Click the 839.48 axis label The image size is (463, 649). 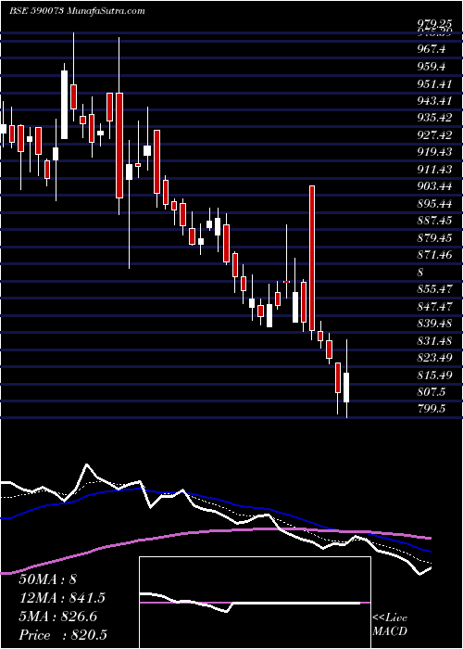click(x=434, y=324)
